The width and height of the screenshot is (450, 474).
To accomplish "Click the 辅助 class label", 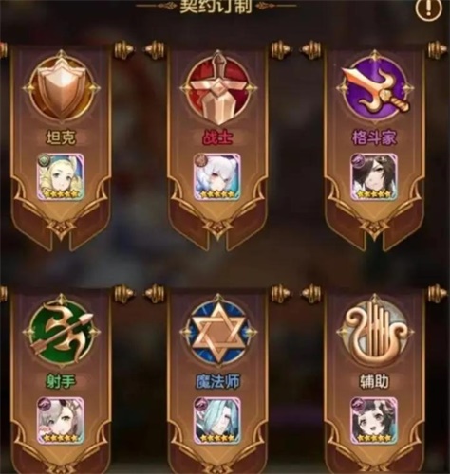I will pyautogui.click(x=374, y=382).
